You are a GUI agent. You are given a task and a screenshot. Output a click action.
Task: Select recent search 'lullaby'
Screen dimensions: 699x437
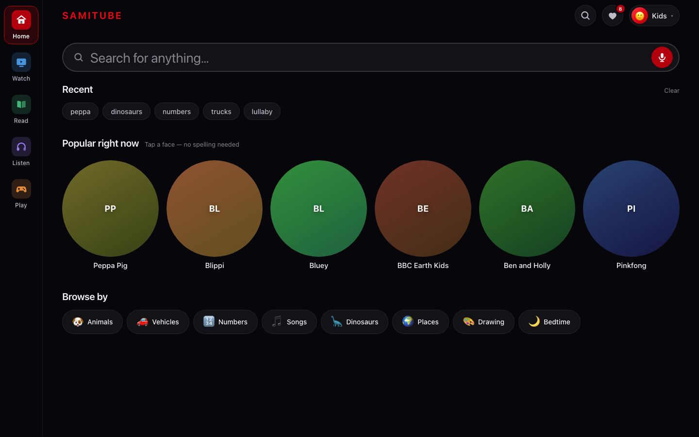[x=262, y=111]
